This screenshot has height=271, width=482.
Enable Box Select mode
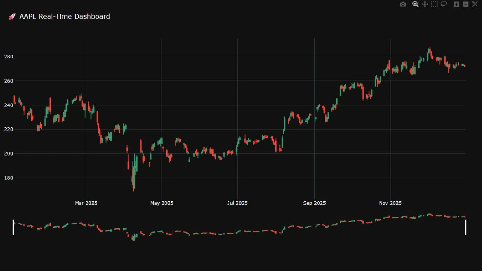tap(434, 4)
